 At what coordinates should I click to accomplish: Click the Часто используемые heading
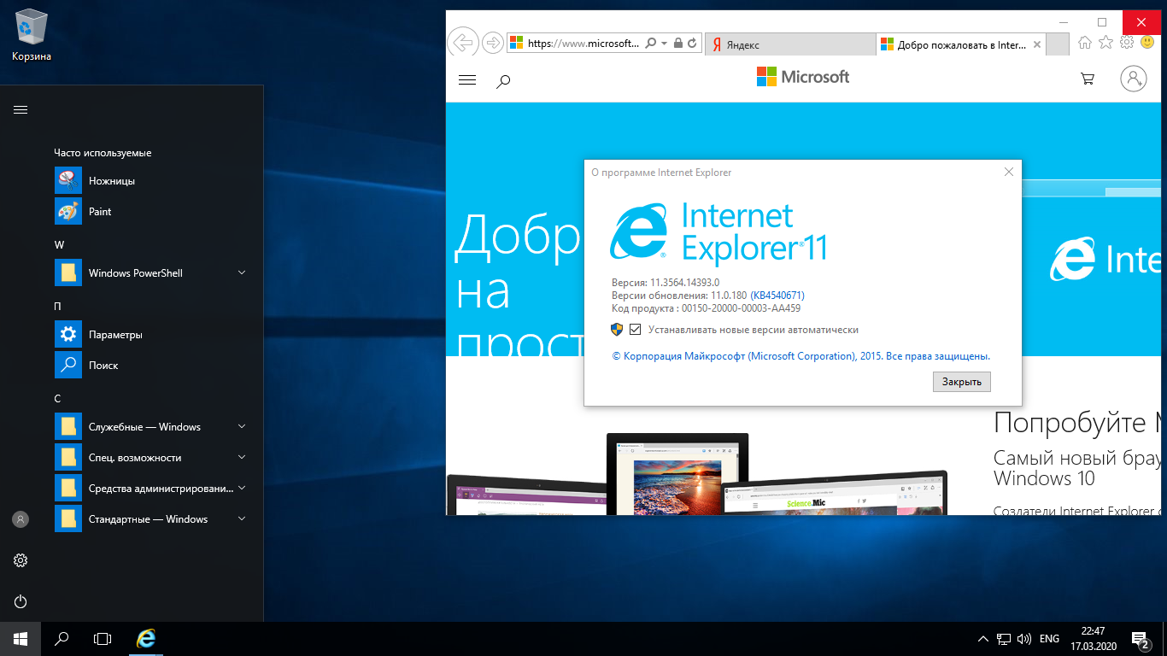coord(103,153)
